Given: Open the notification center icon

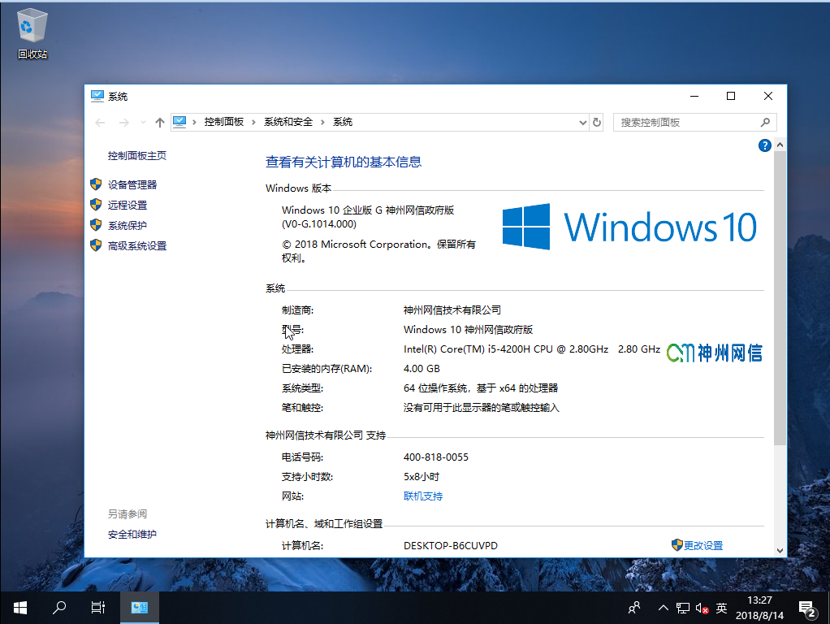Looking at the screenshot, I should [806, 608].
